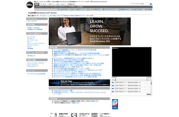Open the Virtualization sidebar link

pos(34,28)
